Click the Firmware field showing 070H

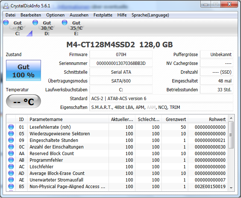click(x=121, y=55)
